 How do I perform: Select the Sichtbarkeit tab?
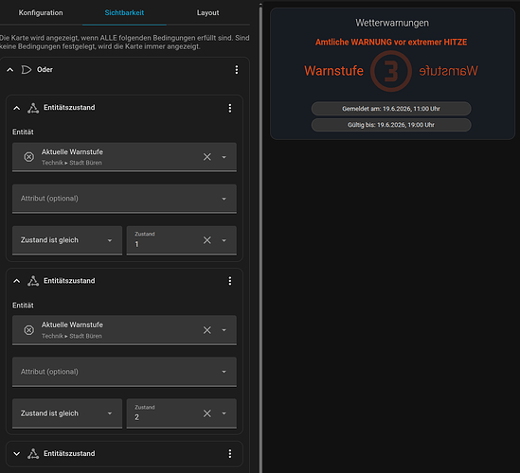click(x=124, y=13)
